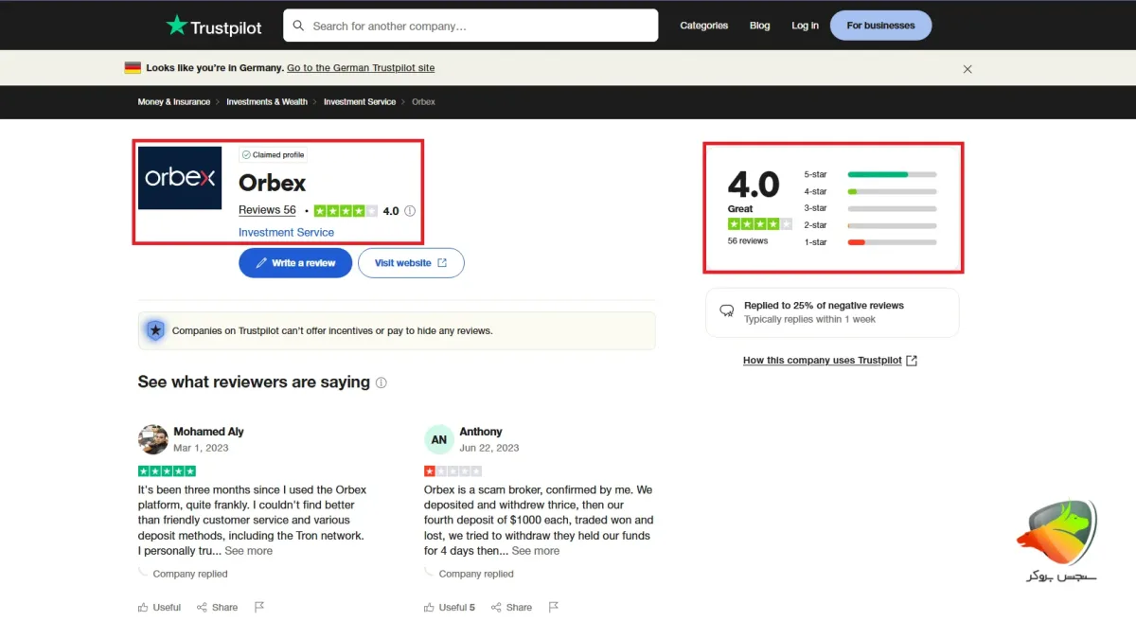Mark Mohamed Aly's review as Useful
This screenshot has height=621, width=1136.
click(159, 608)
